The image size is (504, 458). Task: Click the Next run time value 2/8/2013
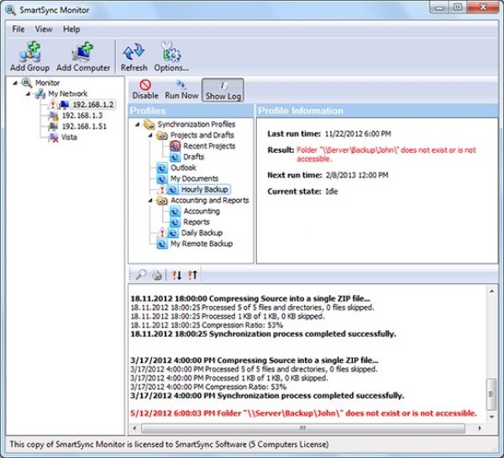point(357,176)
